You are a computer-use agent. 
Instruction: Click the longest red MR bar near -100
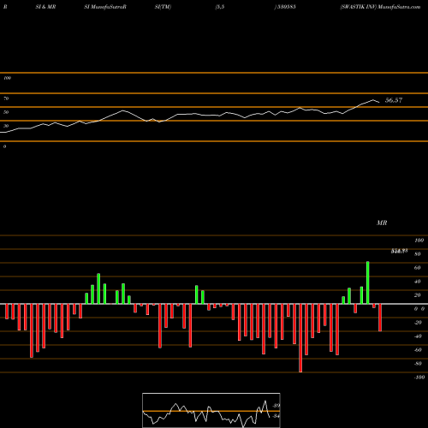click(x=300, y=338)
